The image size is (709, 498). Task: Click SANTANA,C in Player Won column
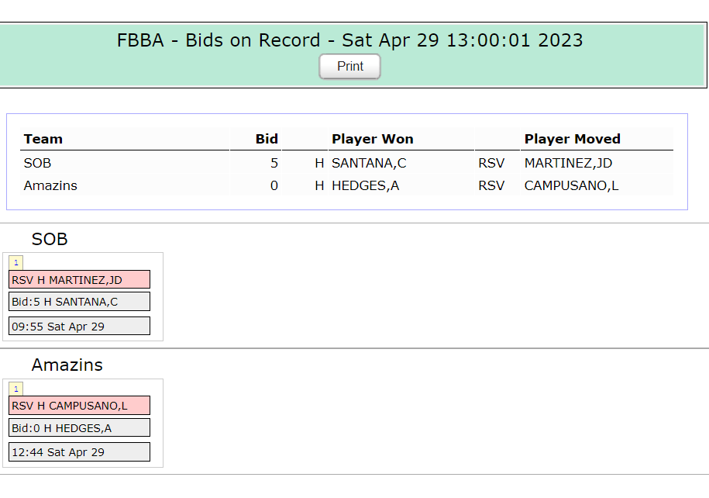point(369,163)
